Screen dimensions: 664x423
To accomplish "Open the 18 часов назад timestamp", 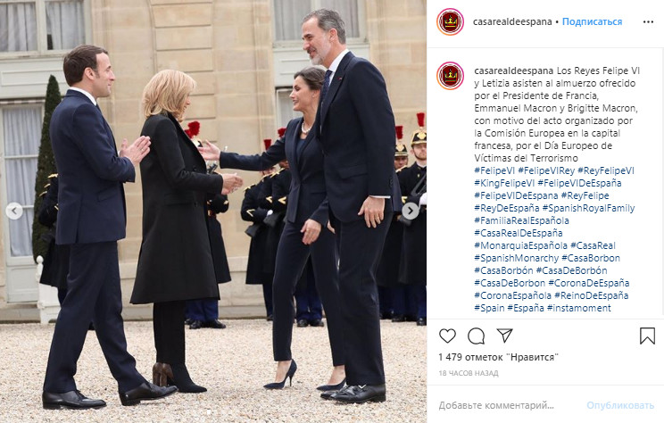I will pyautogui.click(x=469, y=373).
